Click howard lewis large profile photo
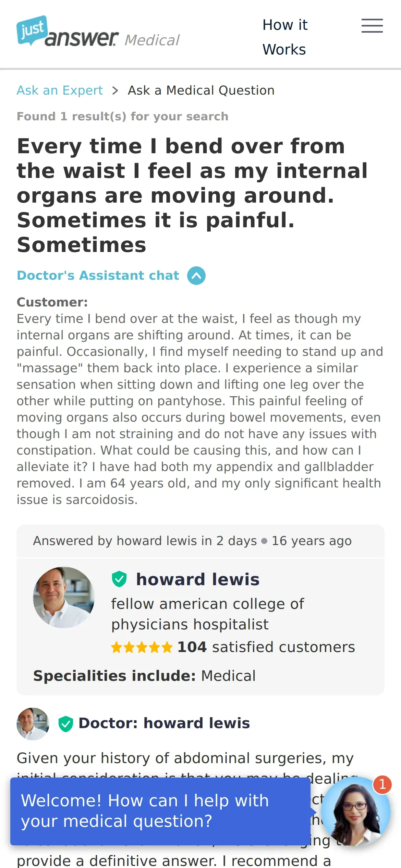 (x=63, y=597)
